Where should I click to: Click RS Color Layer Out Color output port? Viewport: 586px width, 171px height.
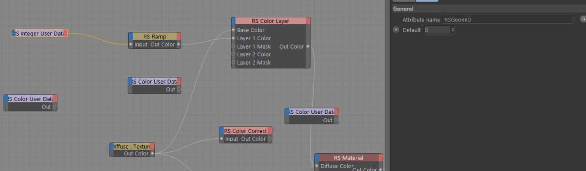[x=308, y=46]
